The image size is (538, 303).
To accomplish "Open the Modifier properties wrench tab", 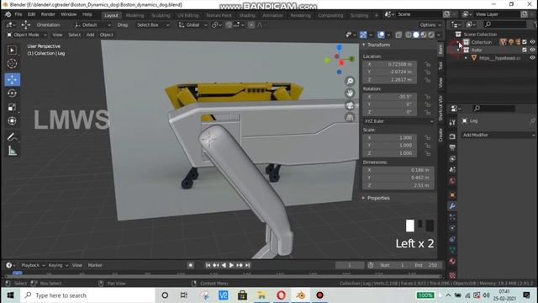I will point(452,206).
